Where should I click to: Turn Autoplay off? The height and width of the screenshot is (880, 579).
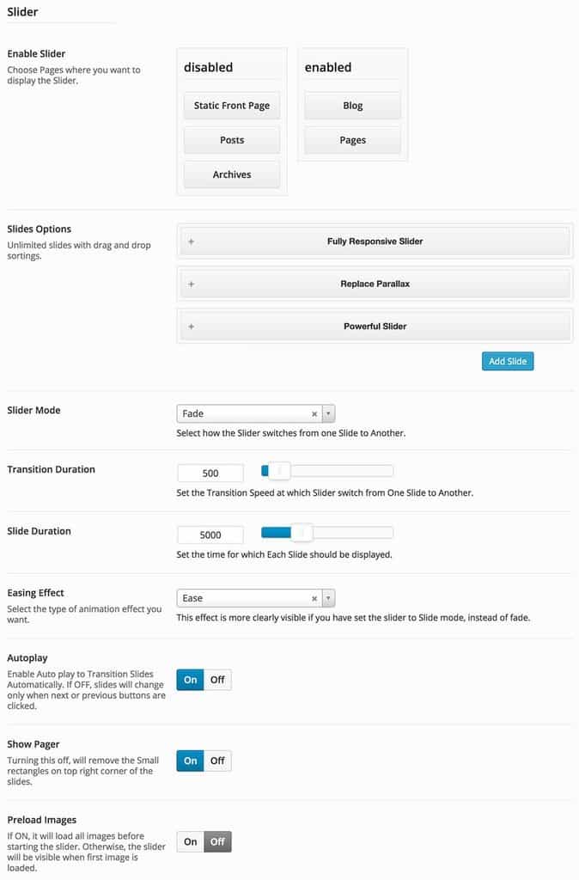(217, 680)
